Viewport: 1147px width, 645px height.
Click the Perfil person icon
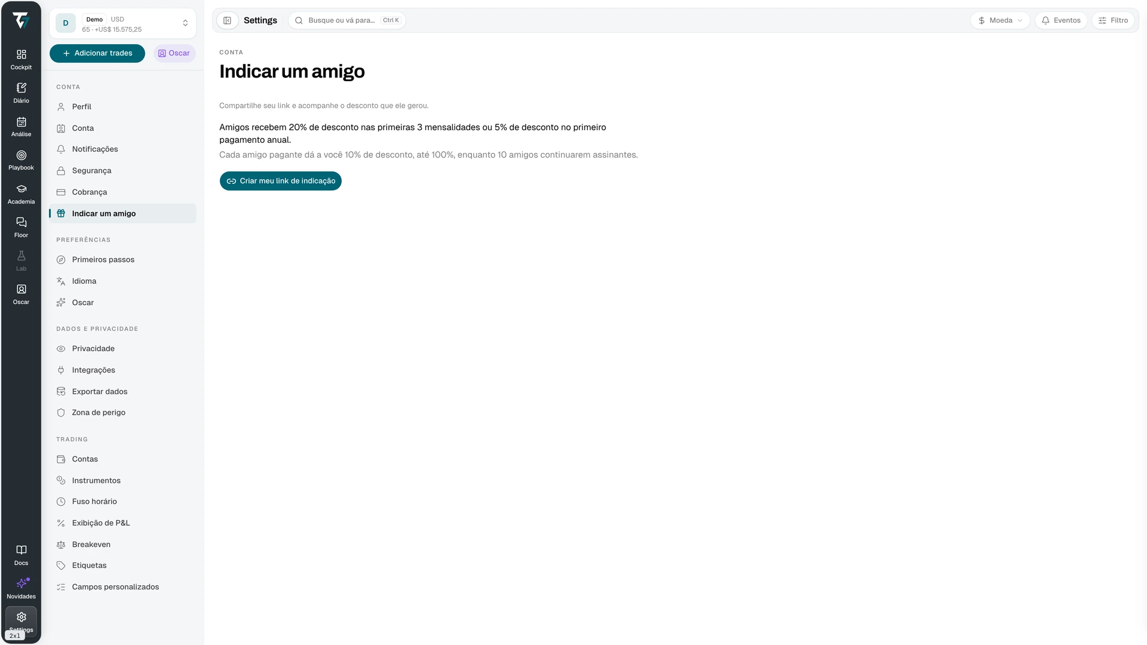(61, 107)
